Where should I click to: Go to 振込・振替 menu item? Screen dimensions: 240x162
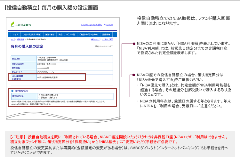tap(49, 34)
